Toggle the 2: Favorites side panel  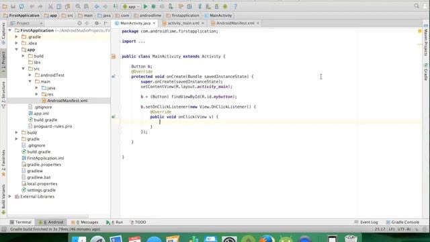(x=3, y=163)
